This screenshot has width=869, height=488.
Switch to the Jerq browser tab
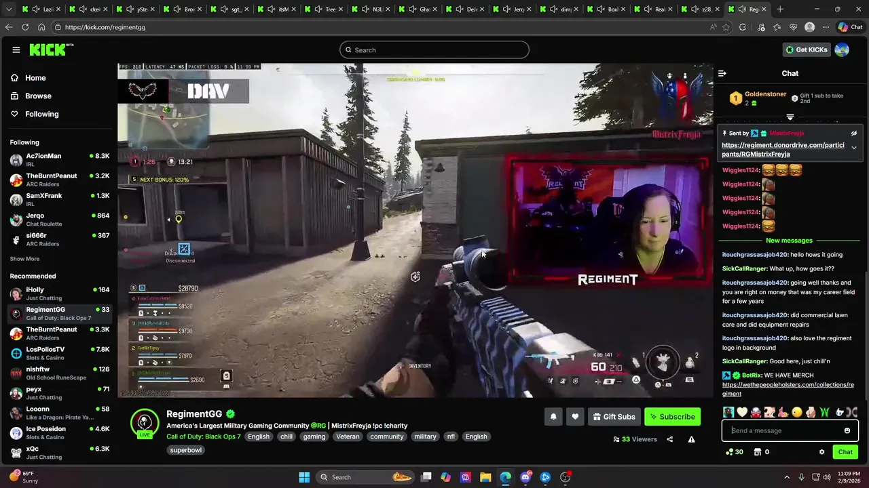pyautogui.click(x=513, y=9)
